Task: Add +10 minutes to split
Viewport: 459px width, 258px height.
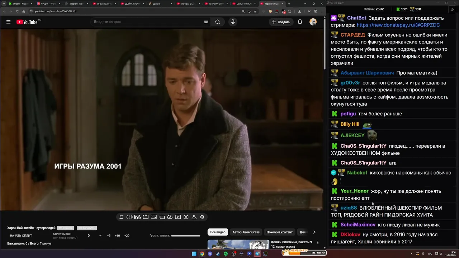Action: click(117, 236)
